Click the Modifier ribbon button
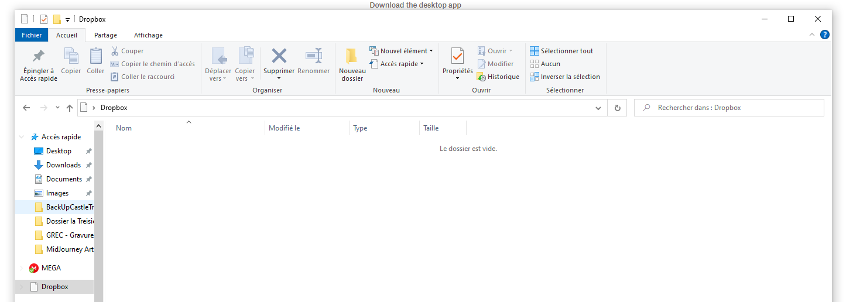 495,64
